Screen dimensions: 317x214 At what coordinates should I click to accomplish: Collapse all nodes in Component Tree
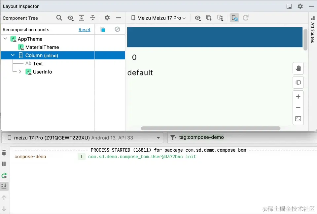click(x=93, y=18)
